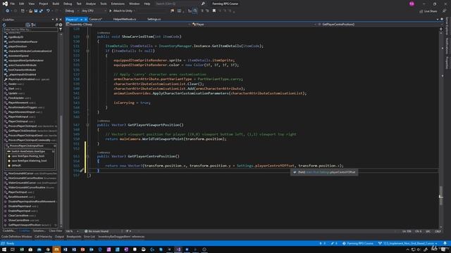This screenshot has width=451, height=253.
Task: Click the Open File icon
Action: (30, 11)
